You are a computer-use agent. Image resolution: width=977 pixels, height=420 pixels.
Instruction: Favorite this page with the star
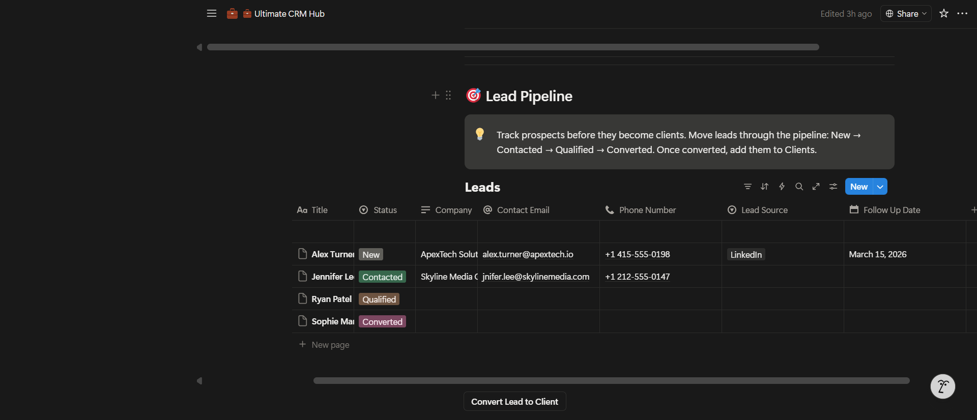944,14
